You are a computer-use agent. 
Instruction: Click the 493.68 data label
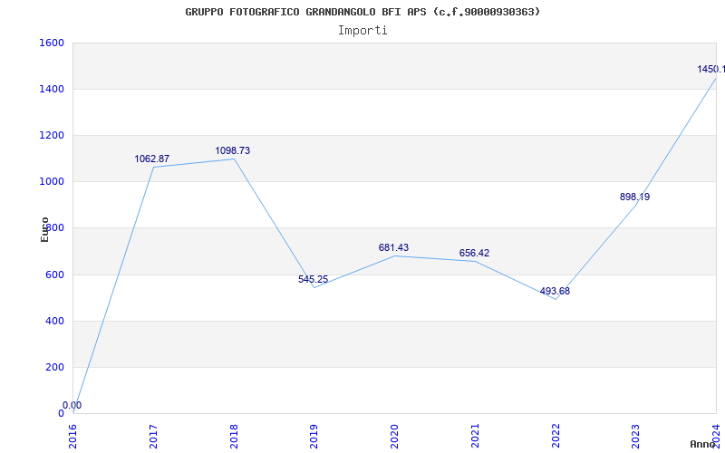[555, 291]
